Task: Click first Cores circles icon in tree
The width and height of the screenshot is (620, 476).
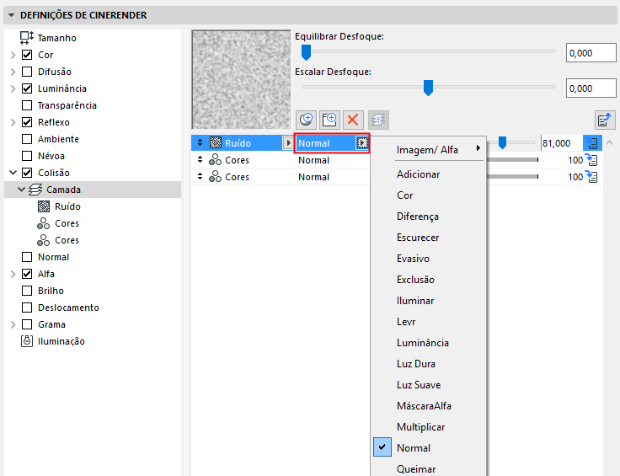Action: coord(44,223)
